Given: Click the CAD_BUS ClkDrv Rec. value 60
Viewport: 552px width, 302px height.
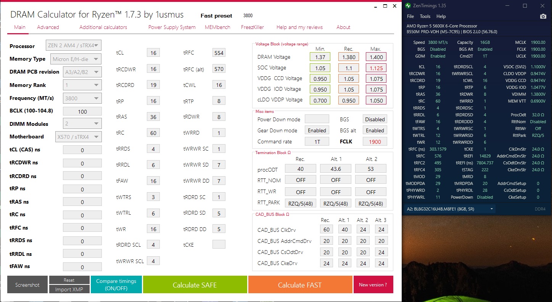Looking at the screenshot, I should pos(327,230).
